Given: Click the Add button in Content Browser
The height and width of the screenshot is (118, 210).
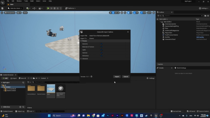Looking at the screenshot, I should coord(5,78).
